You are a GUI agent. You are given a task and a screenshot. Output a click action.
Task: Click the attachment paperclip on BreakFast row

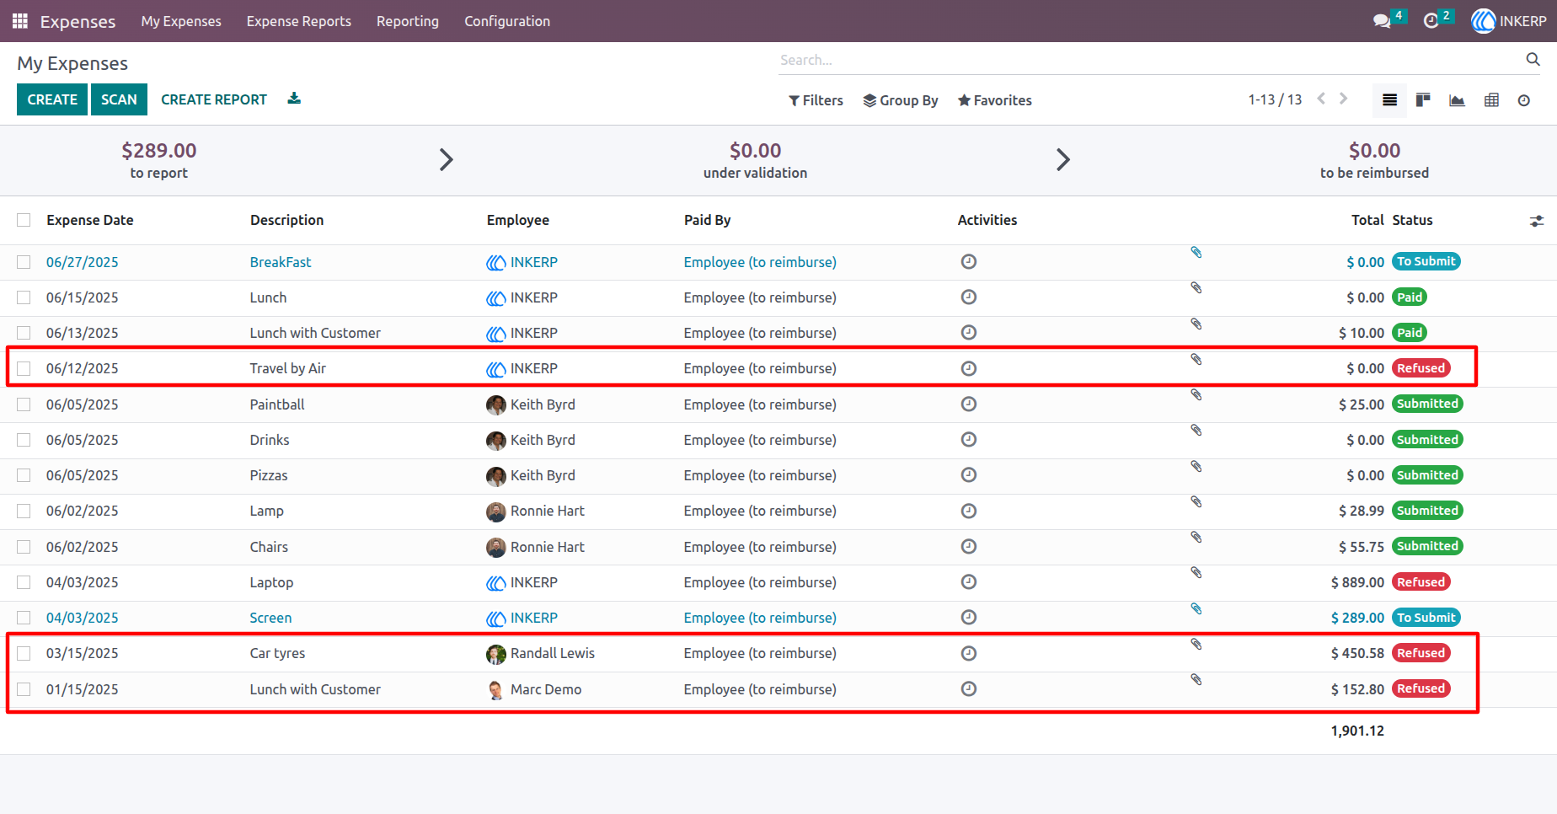1196,253
